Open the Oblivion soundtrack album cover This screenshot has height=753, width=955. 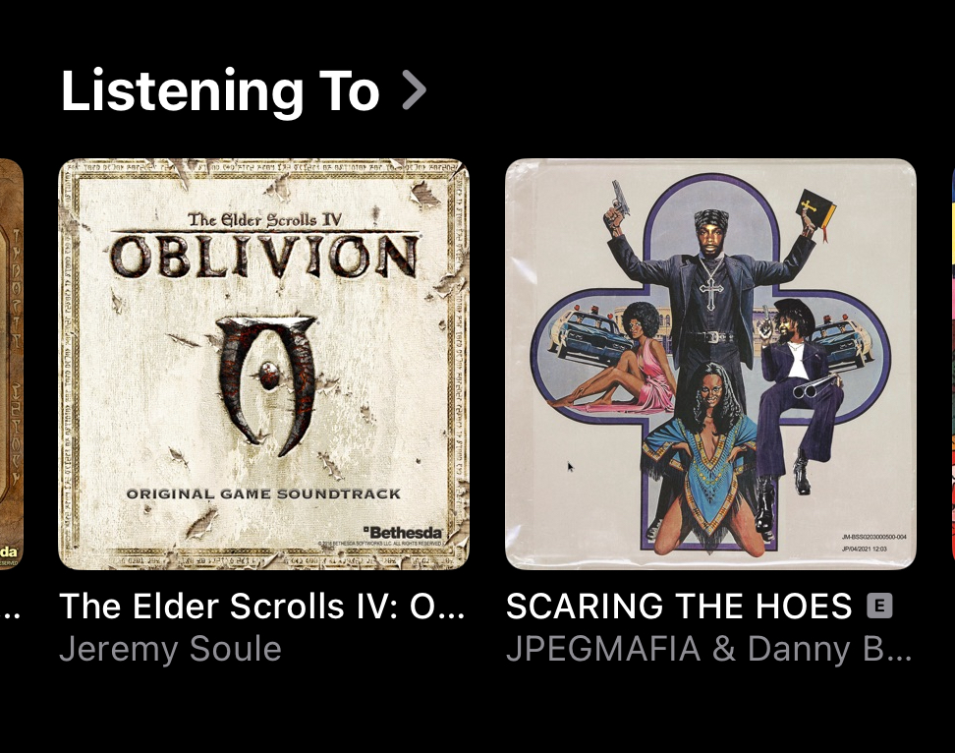[263, 365]
